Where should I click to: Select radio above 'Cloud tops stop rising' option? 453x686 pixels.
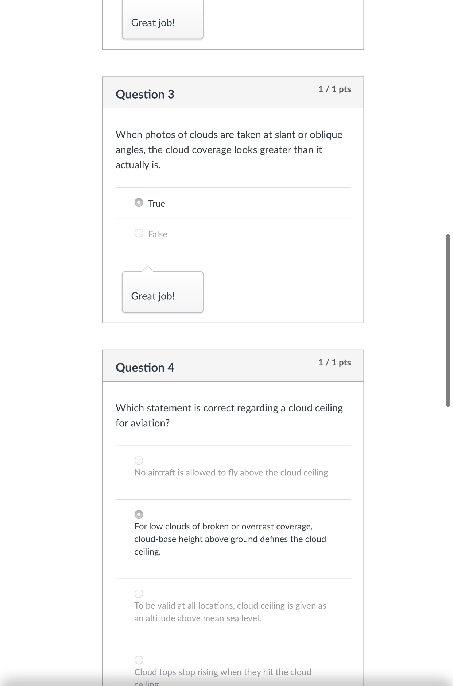tap(139, 660)
